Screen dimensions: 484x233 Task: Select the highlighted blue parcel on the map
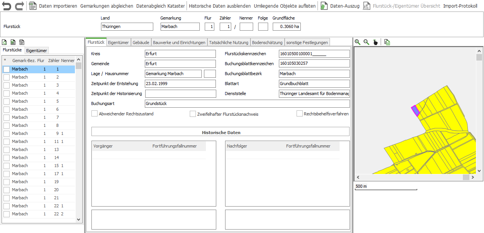coord(414,111)
